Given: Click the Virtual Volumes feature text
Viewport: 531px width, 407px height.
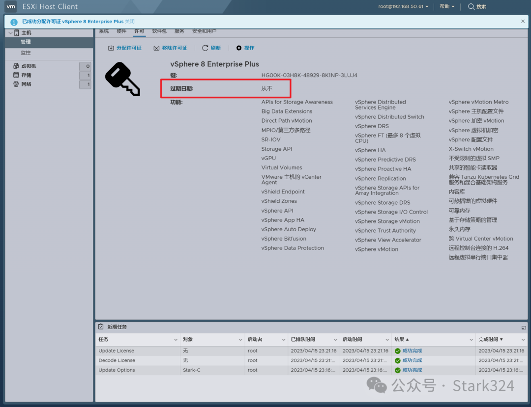Looking at the screenshot, I should (281, 168).
